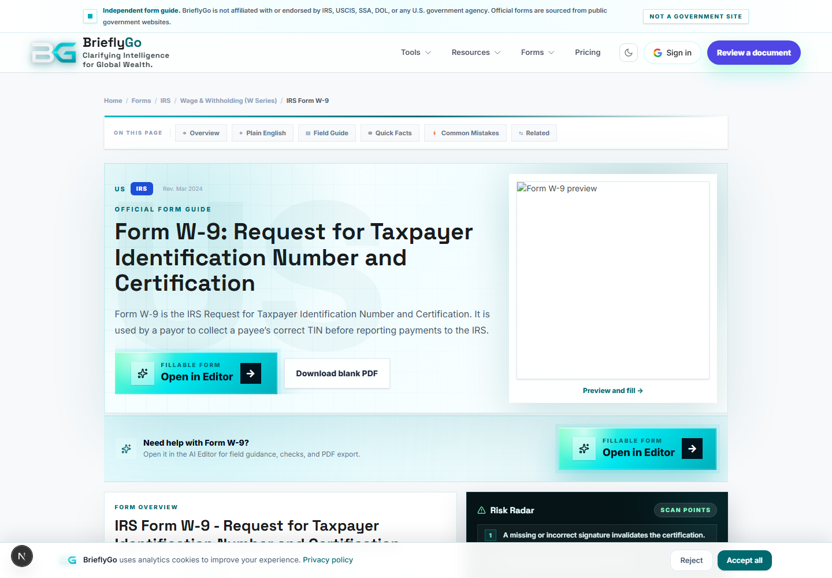Click the sparkle icon beside Need help with Form W-9
The width and height of the screenshot is (832, 578).
click(x=126, y=449)
